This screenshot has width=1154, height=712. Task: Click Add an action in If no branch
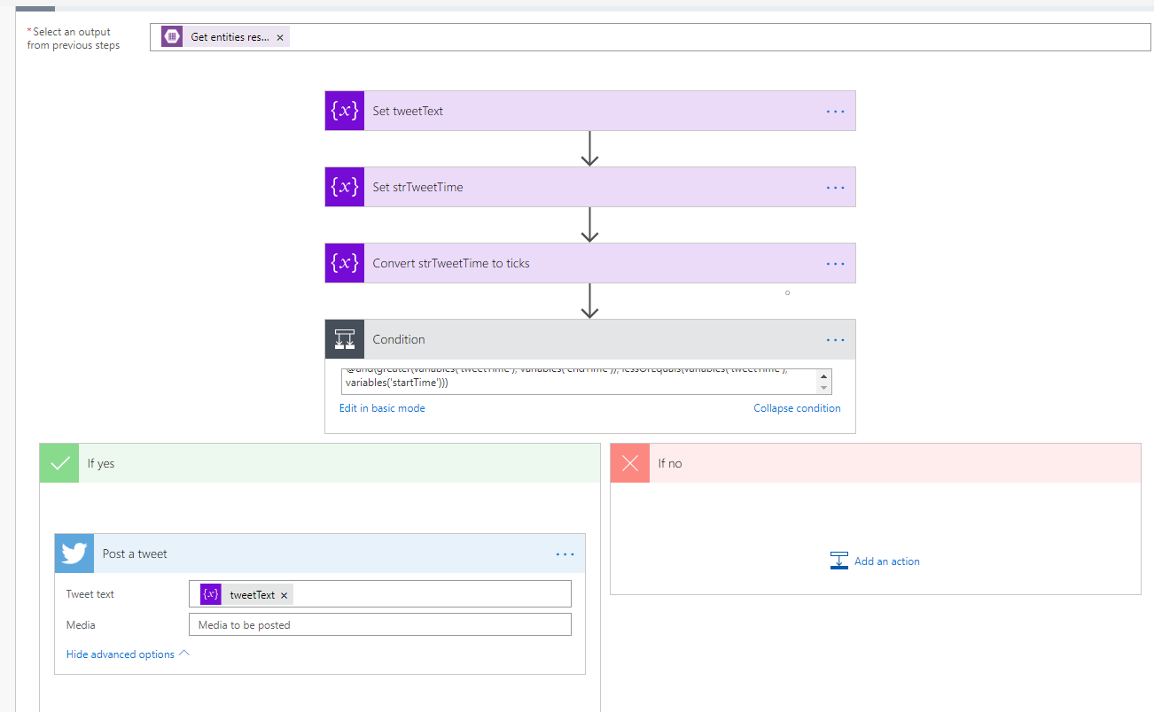coord(886,561)
